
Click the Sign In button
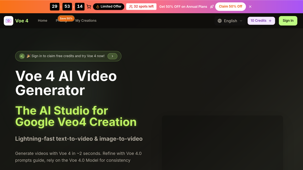[288, 21]
